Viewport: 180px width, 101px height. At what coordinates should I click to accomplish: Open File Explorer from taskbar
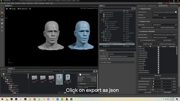tap(7, 99)
